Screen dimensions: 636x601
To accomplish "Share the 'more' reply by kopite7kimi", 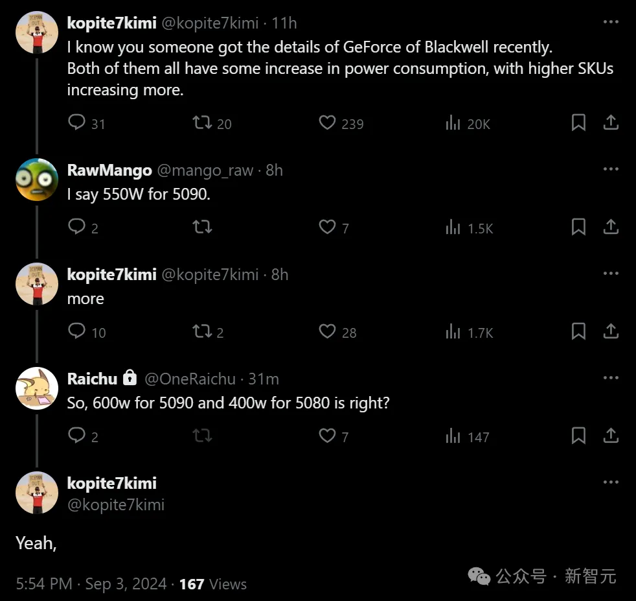I will point(611,331).
